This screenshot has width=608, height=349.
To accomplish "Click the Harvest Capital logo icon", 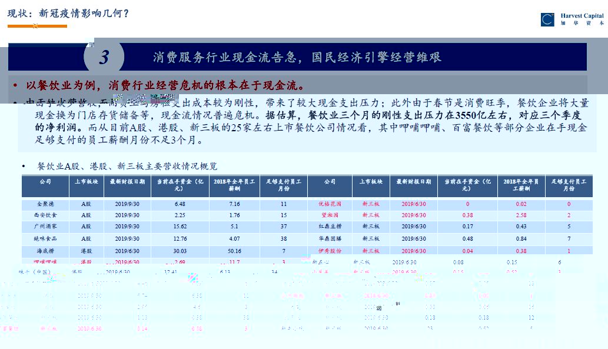I will (547, 19).
